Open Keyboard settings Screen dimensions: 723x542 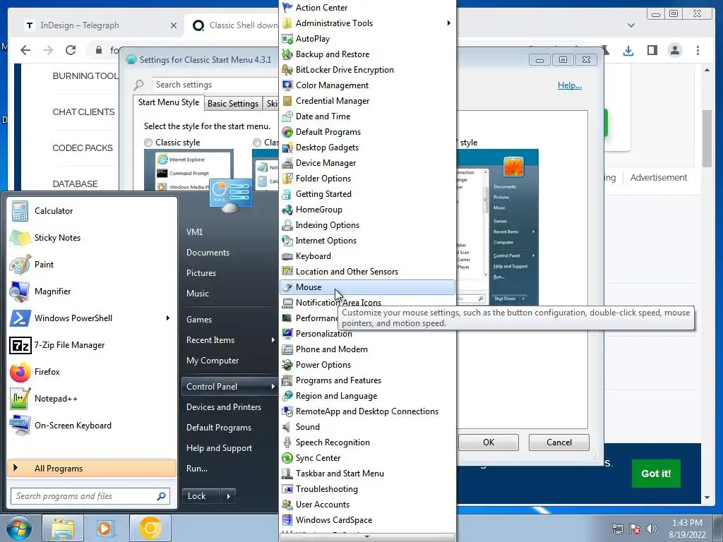367,256
